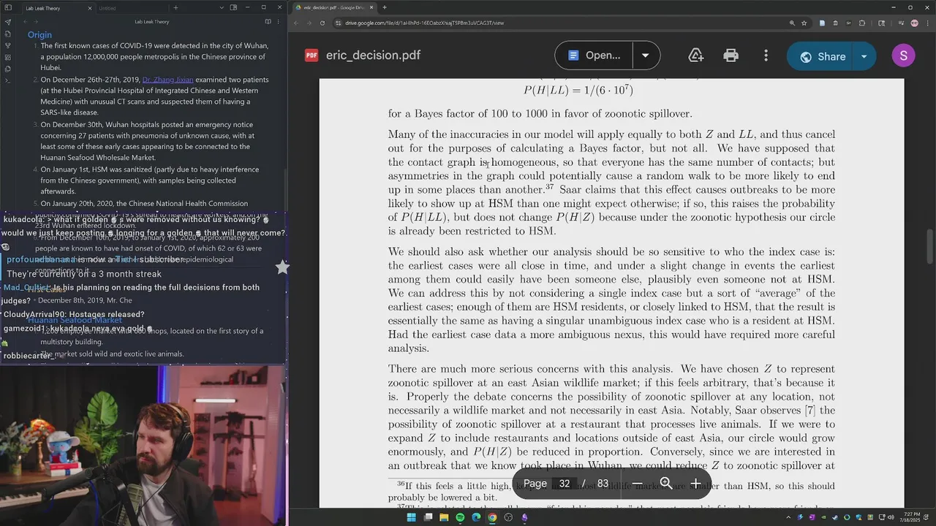Click the drive.google.com address bar

[562, 23]
